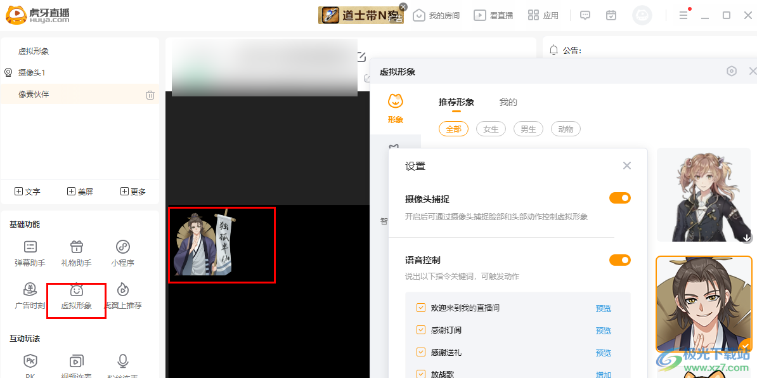Viewport: 757px width, 378px height.
Task: Open the hamburger menu with red dot
Action: (683, 15)
